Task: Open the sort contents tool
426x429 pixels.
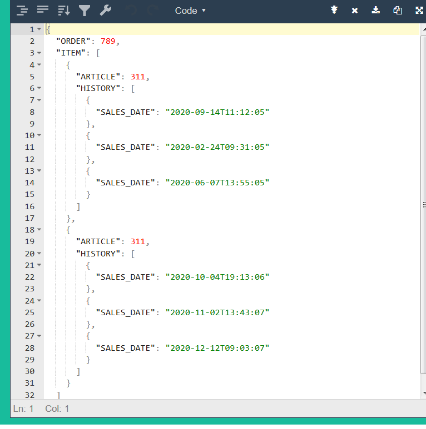Action: [x=64, y=10]
